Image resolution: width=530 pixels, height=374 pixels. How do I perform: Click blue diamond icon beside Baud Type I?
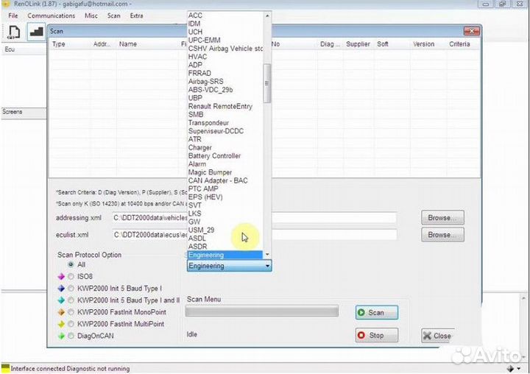61,289
